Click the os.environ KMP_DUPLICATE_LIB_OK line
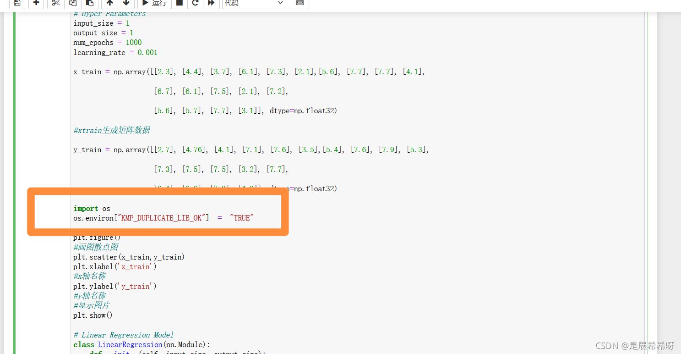This screenshot has height=354, width=681. [x=163, y=218]
